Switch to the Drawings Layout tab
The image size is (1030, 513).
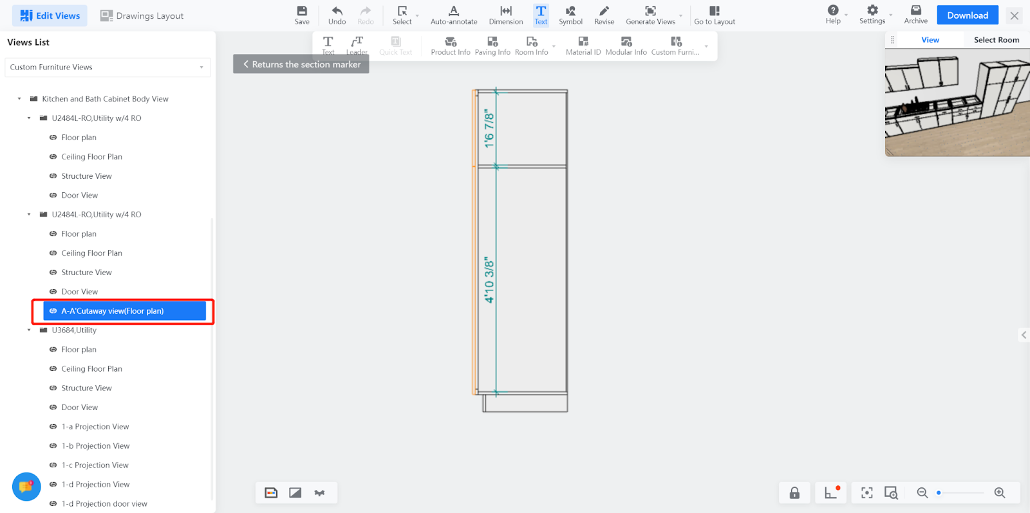[x=142, y=15]
